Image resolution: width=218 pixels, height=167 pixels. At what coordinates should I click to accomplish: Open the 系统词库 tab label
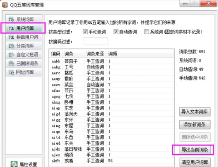25,19
